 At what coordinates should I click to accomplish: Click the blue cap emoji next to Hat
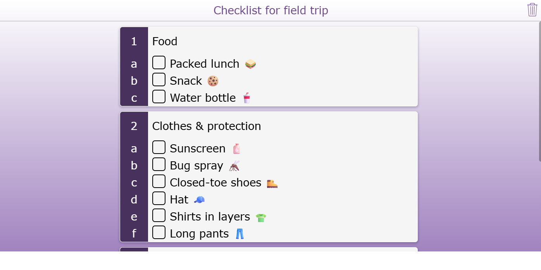(199, 200)
